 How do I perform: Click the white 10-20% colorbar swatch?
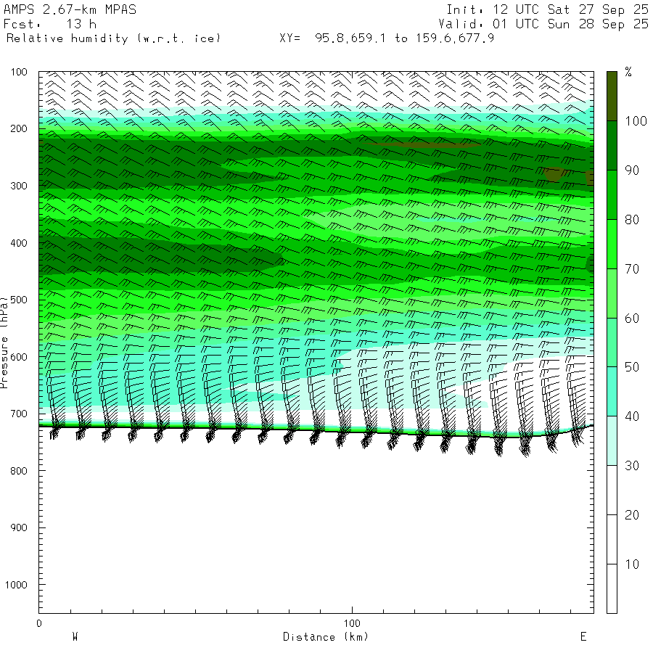click(612, 539)
